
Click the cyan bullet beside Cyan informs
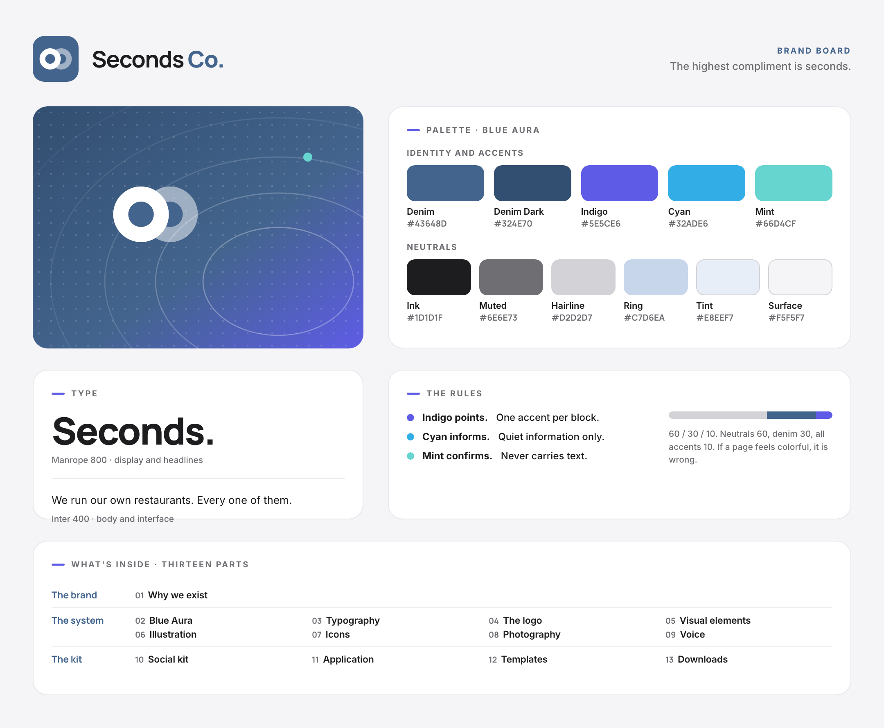pyautogui.click(x=411, y=437)
